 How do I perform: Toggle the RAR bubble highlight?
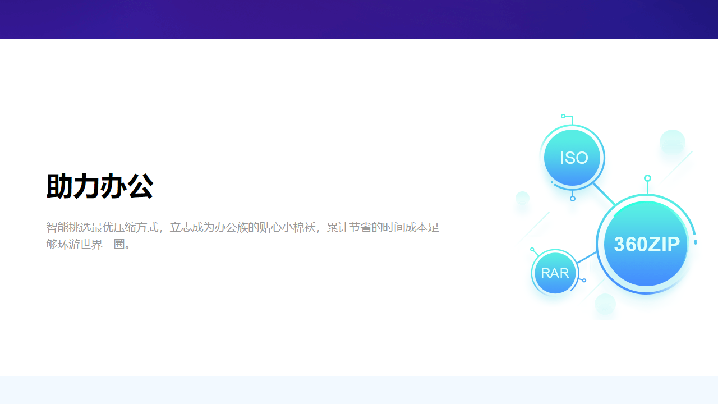554,273
